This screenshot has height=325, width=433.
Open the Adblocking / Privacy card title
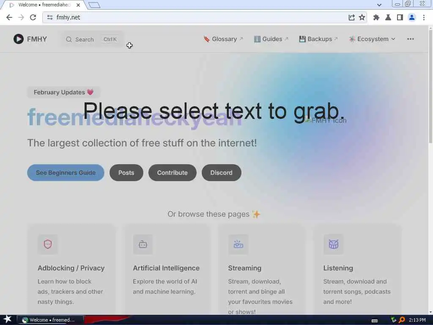click(x=71, y=268)
